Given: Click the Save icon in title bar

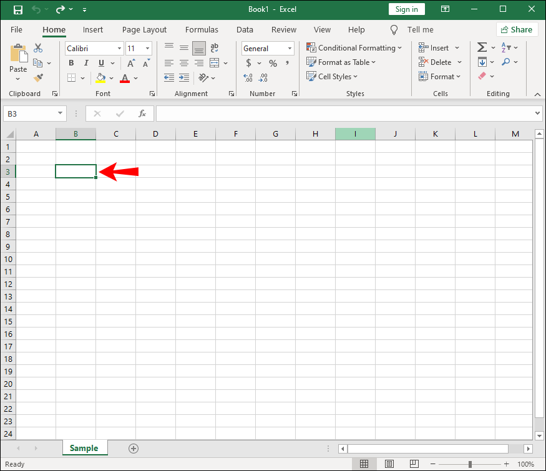Looking at the screenshot, I should tap(17, 9).
